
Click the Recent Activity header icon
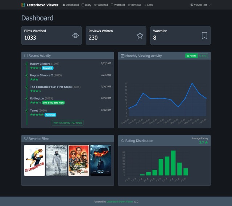pyautogui.click(x=26, y=55)
